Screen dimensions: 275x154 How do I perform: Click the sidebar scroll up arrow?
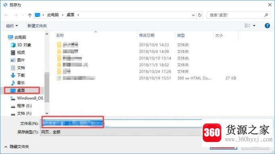coord(47,34)
